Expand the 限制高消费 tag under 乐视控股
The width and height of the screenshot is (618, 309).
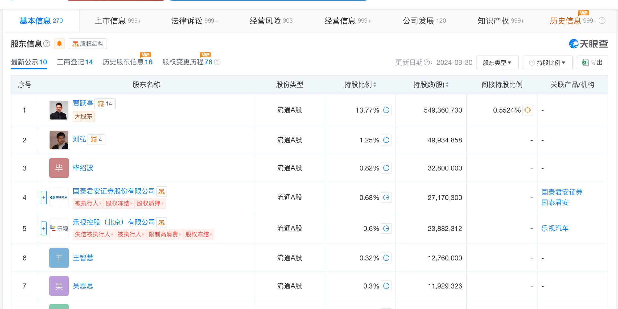coord(165,234)
